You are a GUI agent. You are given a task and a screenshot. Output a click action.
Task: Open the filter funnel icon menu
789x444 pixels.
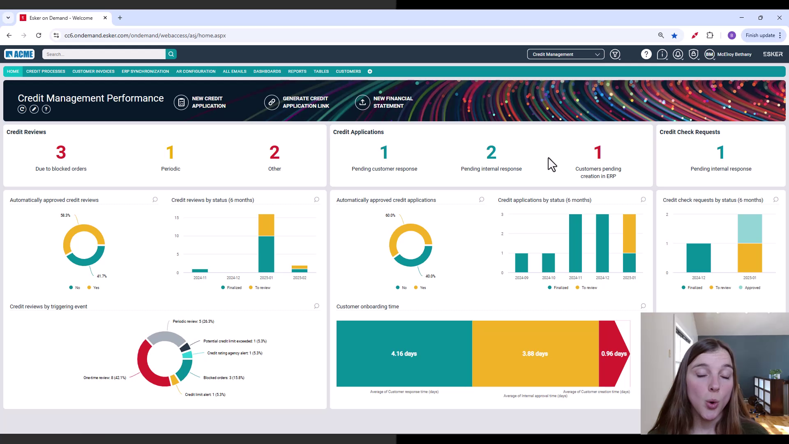coord(615,54)
